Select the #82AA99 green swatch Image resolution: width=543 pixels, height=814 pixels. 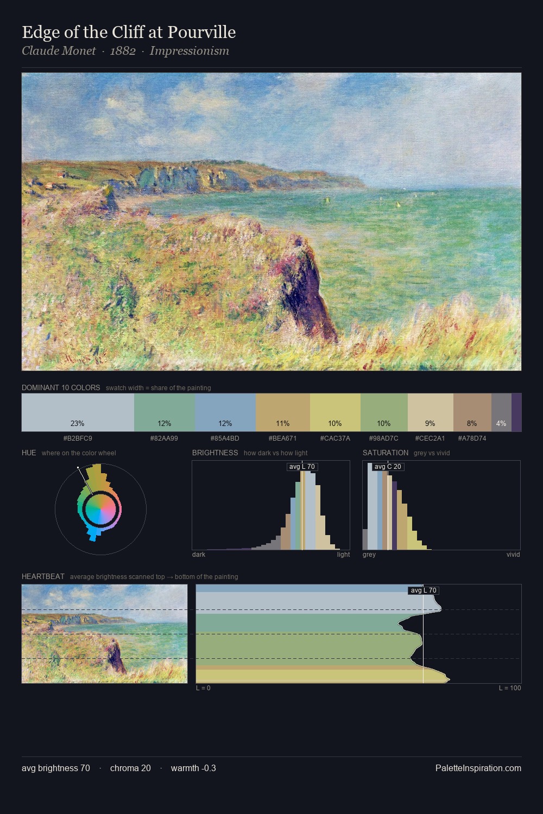coord(165,412)
